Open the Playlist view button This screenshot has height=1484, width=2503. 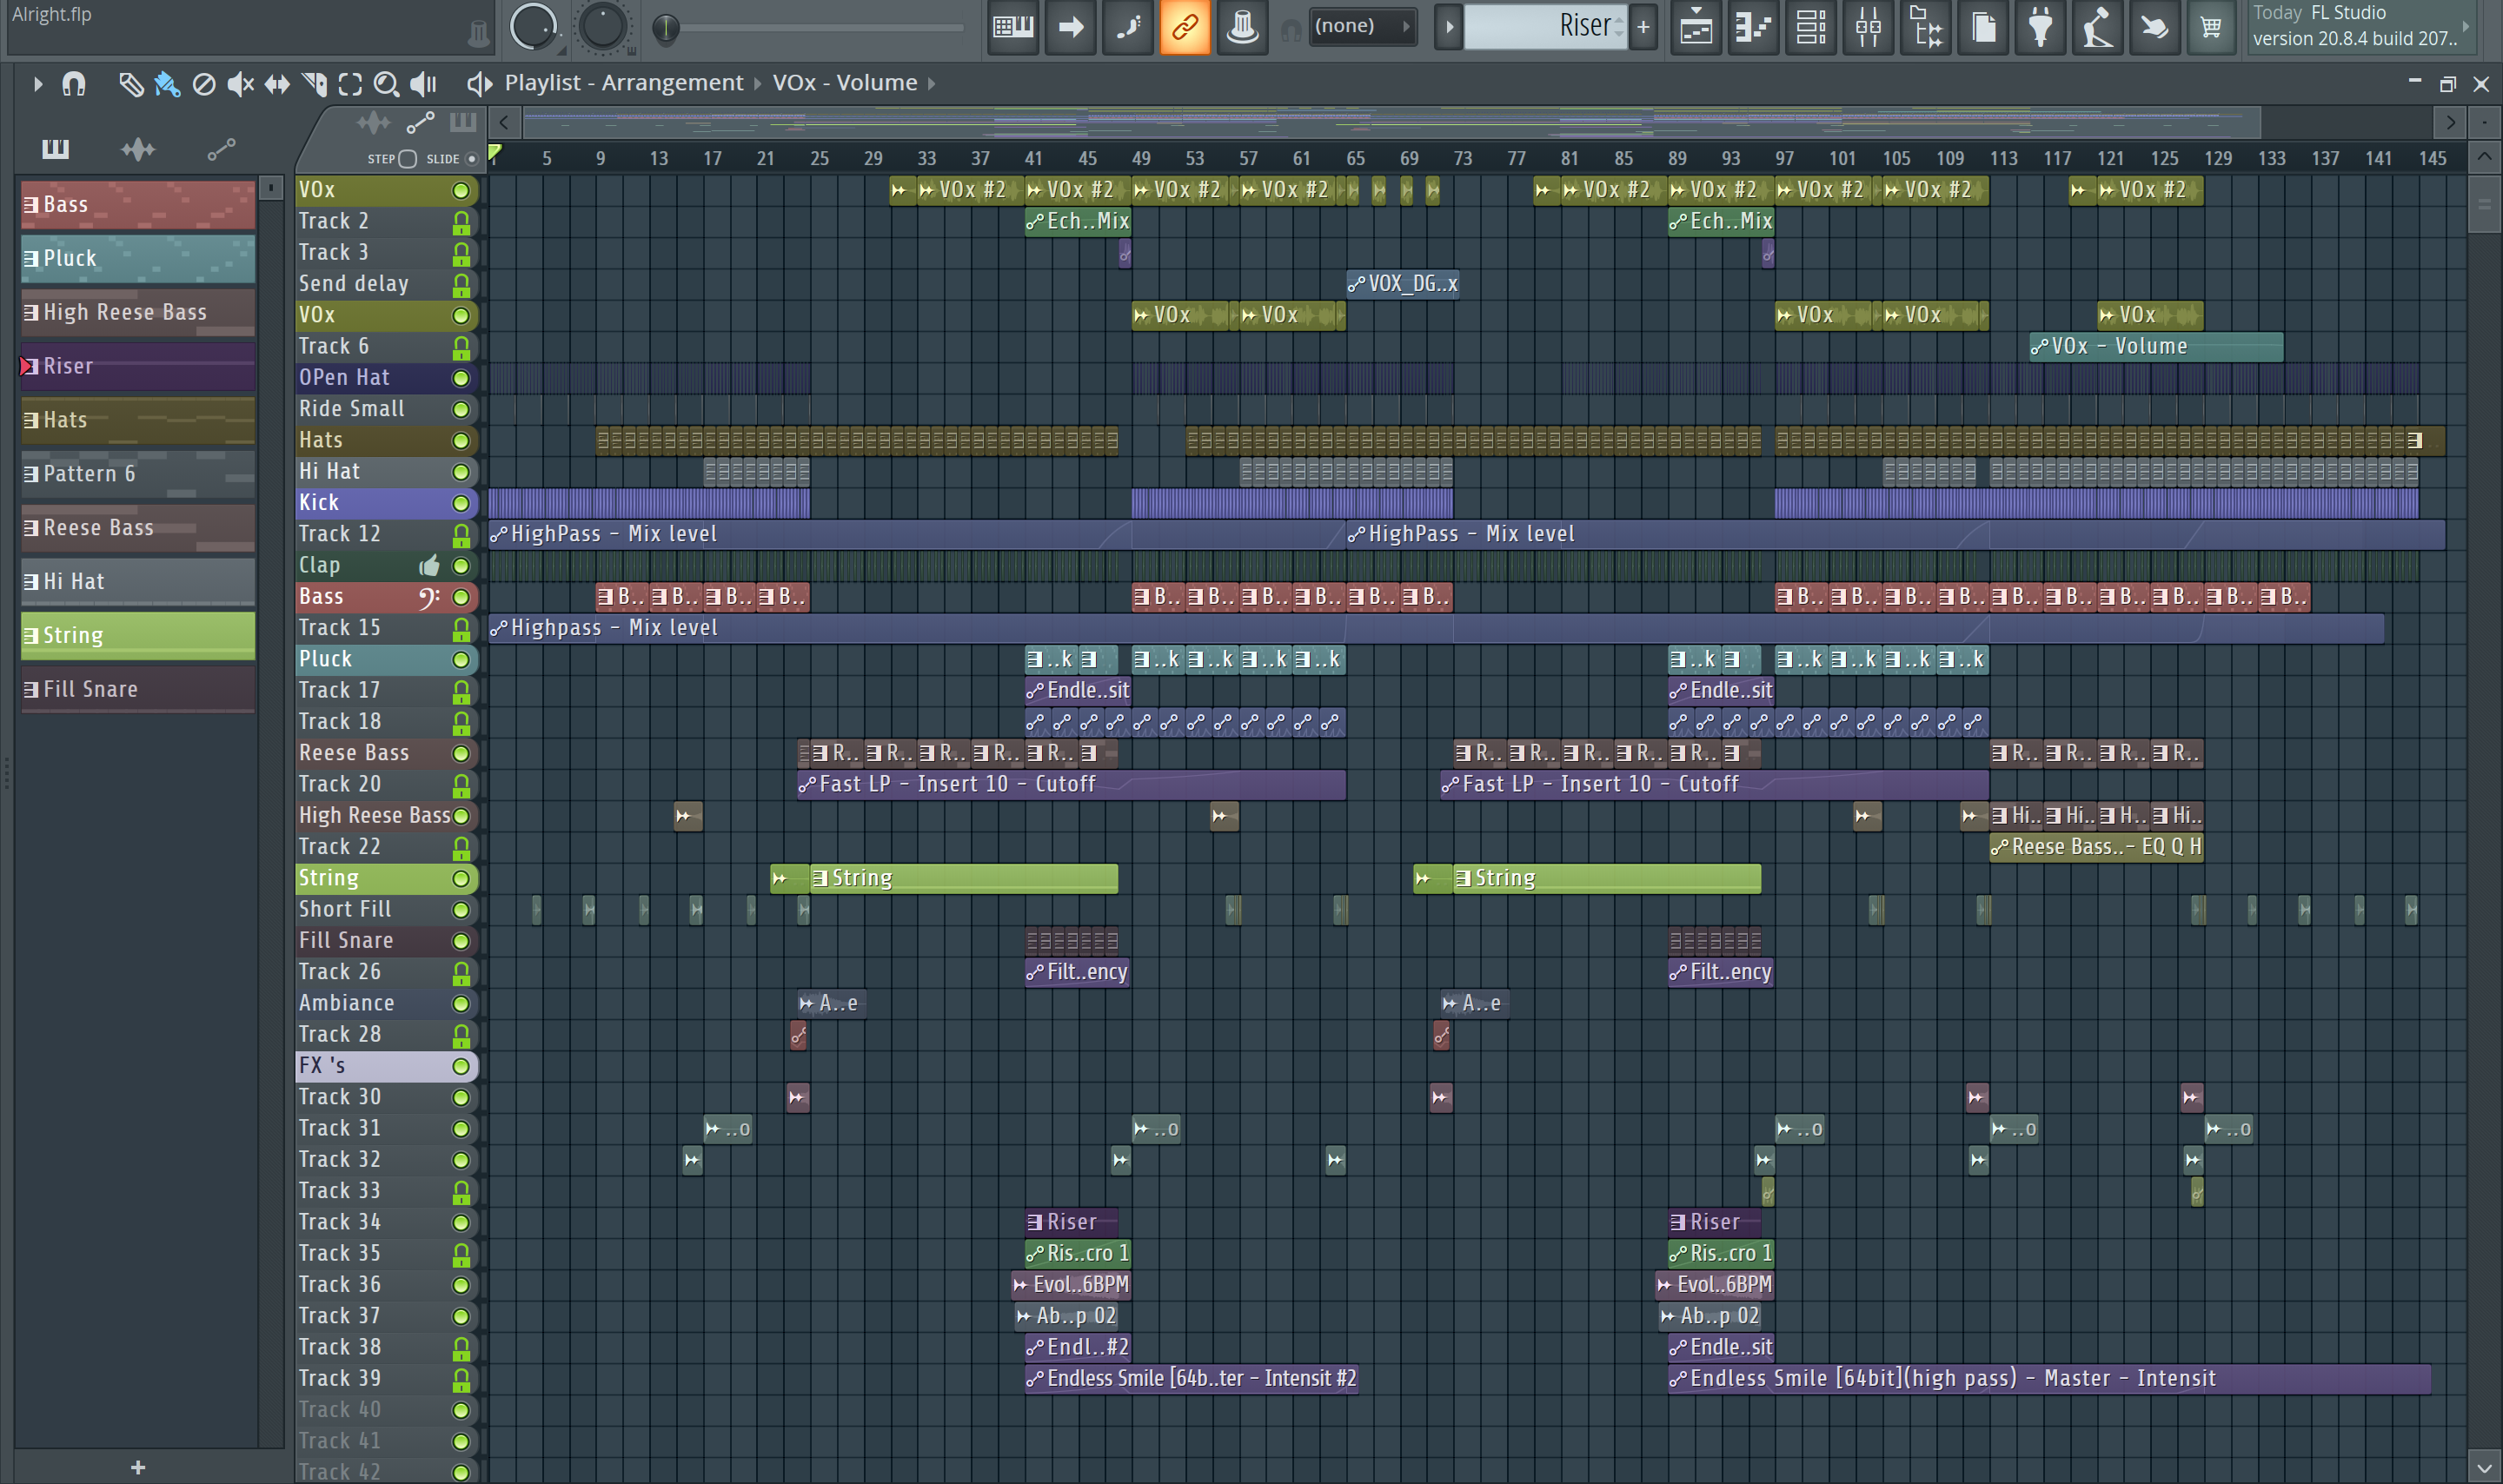click(x=1696, y=27)
